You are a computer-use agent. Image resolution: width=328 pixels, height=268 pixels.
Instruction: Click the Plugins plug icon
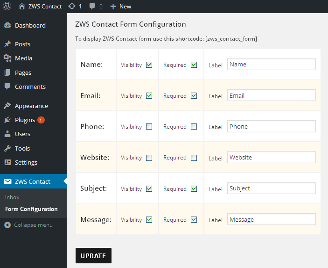(7, 120)
